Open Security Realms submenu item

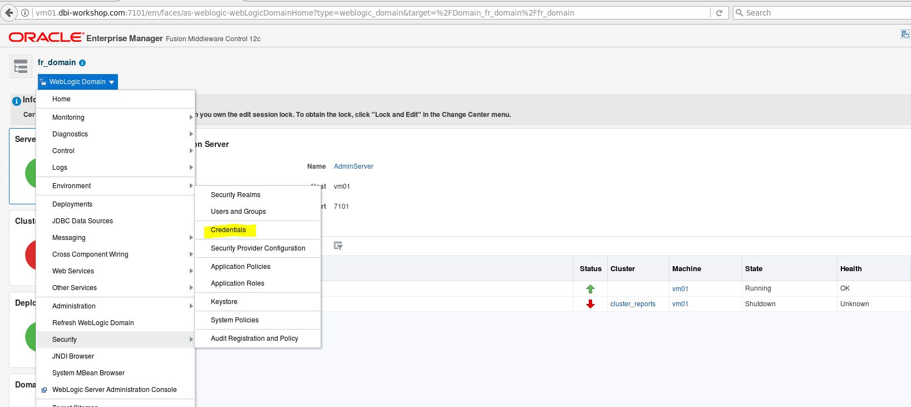[x=258, y=195]
